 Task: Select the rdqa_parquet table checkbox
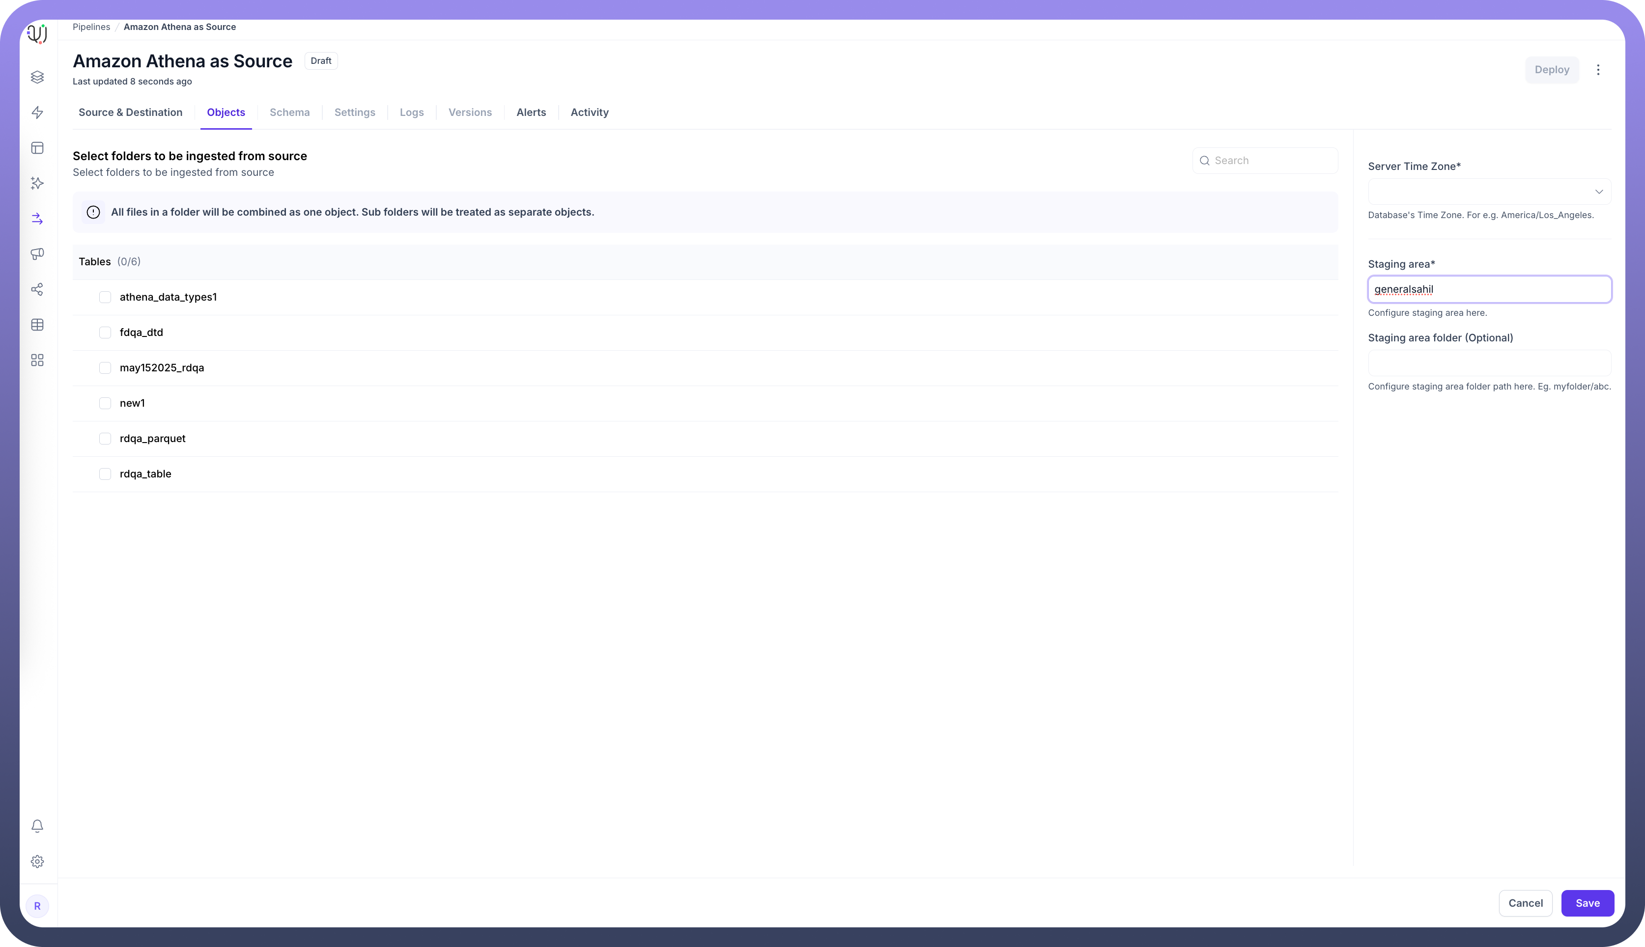point(105,438)
